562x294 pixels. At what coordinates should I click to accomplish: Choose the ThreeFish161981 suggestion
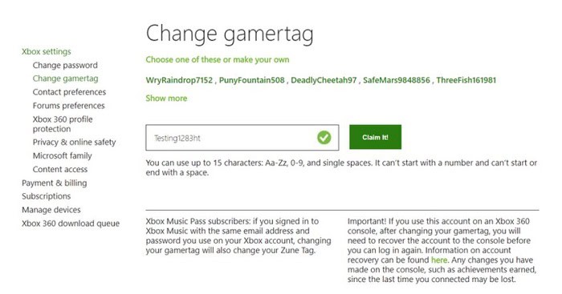pyautogui.click(x=466, y=80)
